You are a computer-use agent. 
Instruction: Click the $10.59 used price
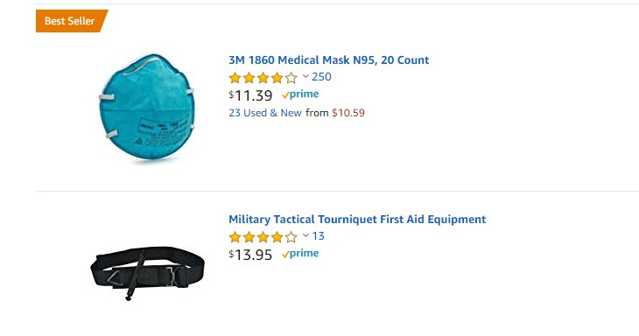click(348, 113)
